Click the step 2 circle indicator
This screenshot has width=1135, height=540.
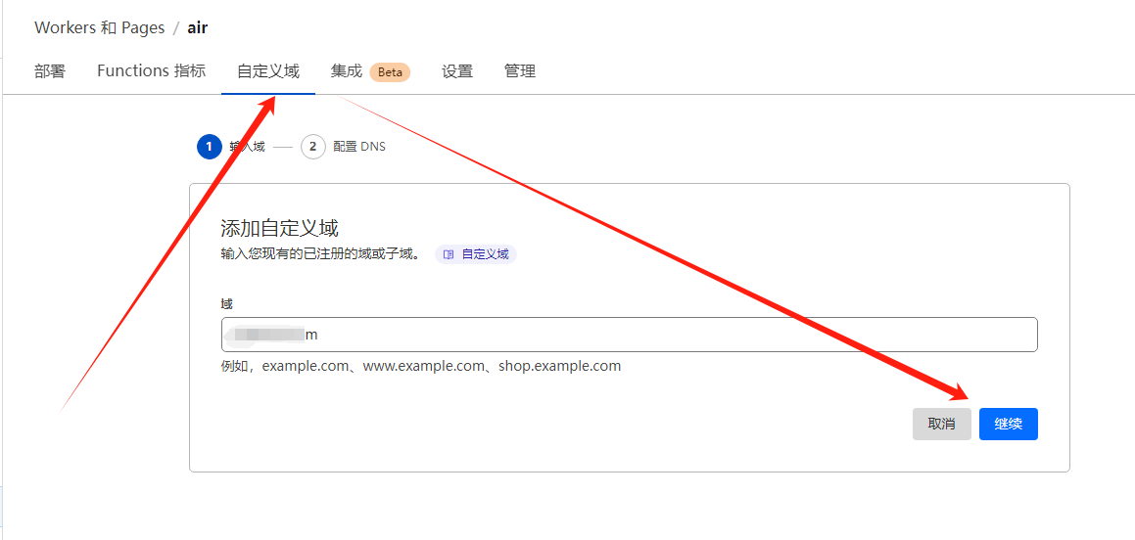point(312,147)
